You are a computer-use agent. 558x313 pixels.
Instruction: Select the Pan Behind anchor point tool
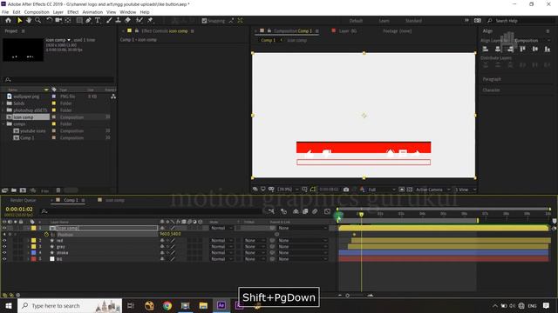click(x=68, y=21)
